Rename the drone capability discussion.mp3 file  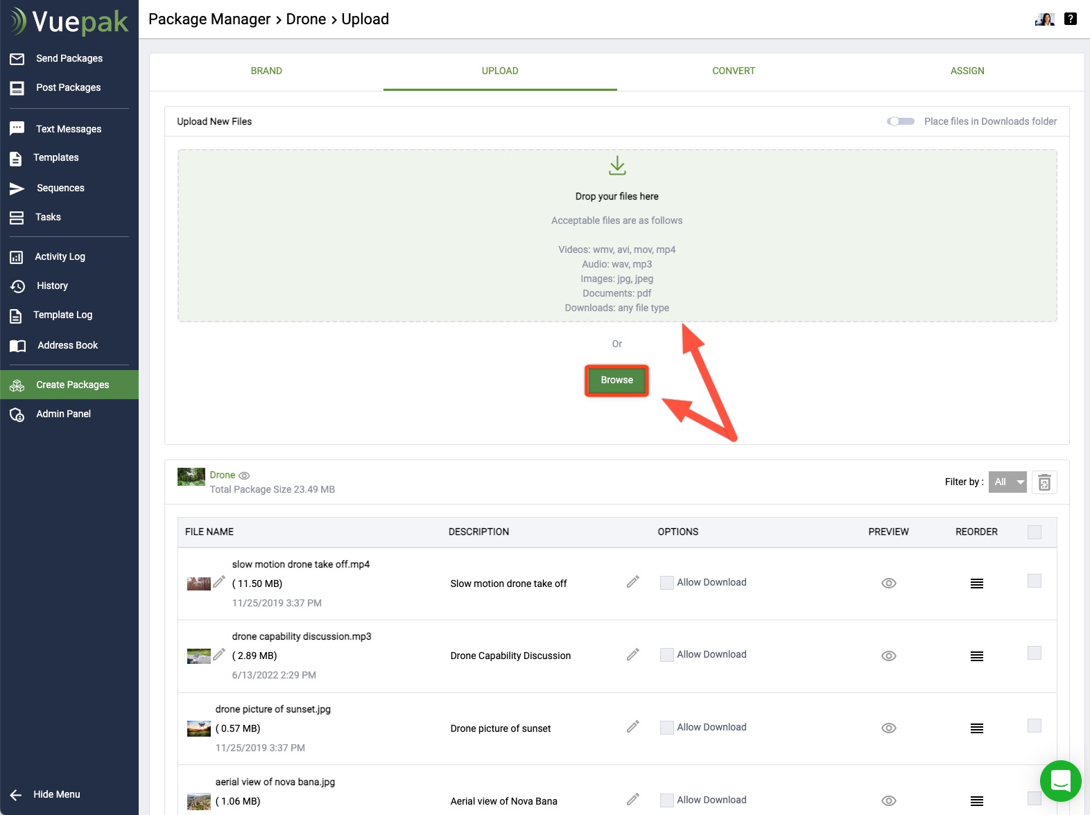click(x=219, y=654)
